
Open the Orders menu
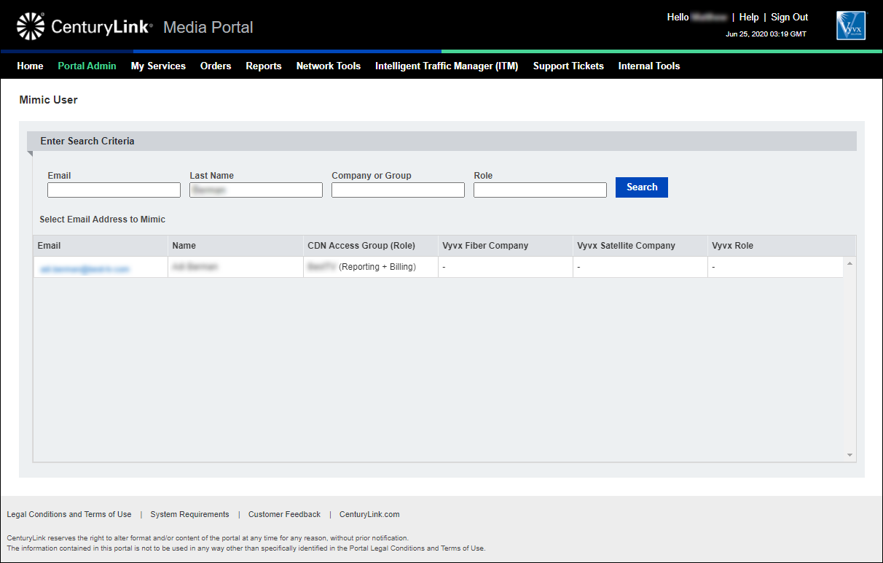pyautogui.click(x=216, y=66)
